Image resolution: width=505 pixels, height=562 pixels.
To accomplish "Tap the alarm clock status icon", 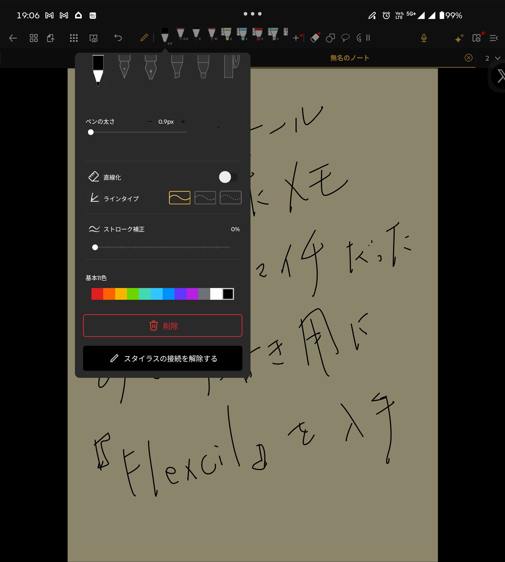I will (386, 15).
